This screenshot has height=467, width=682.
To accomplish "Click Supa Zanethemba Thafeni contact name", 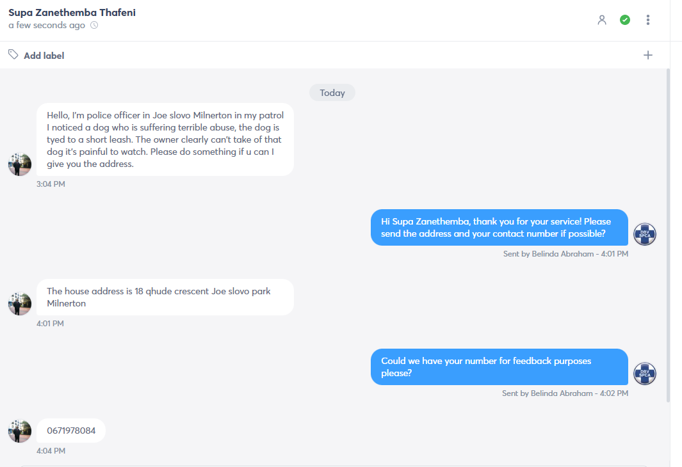I will pos(72,13).
